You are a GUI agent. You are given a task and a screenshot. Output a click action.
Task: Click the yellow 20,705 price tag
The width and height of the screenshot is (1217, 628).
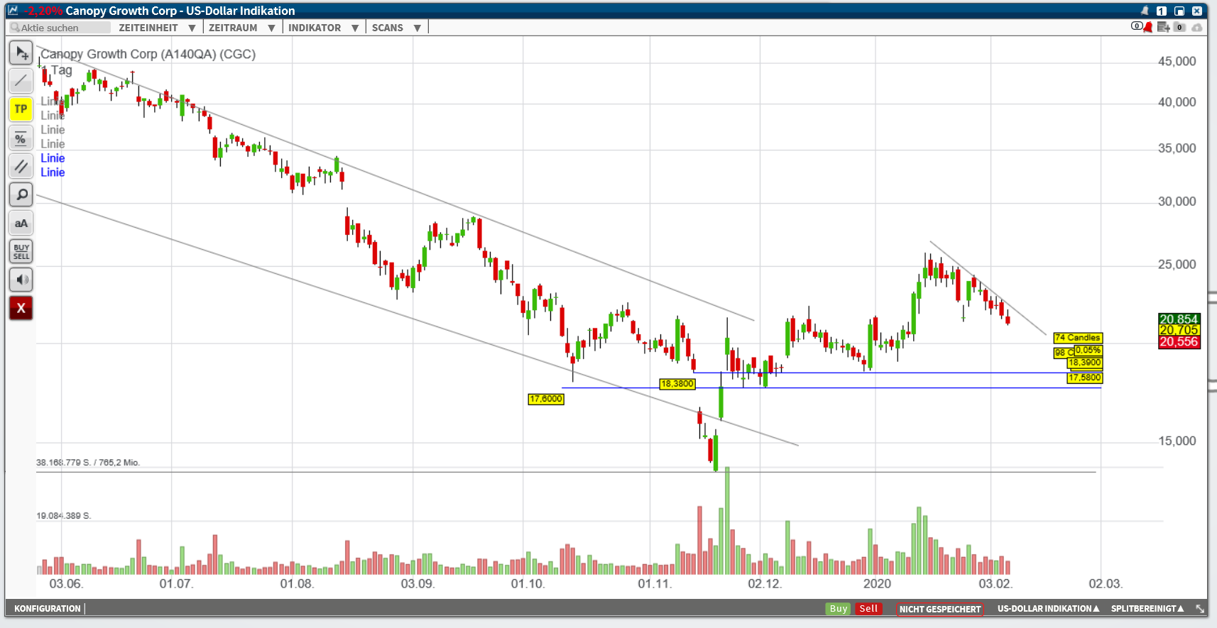click(1179, 330)
